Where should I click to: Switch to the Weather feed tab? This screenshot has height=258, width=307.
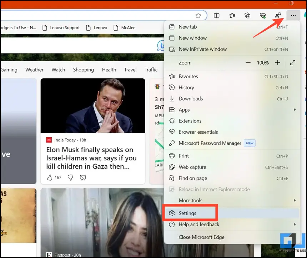coord(35,70)
